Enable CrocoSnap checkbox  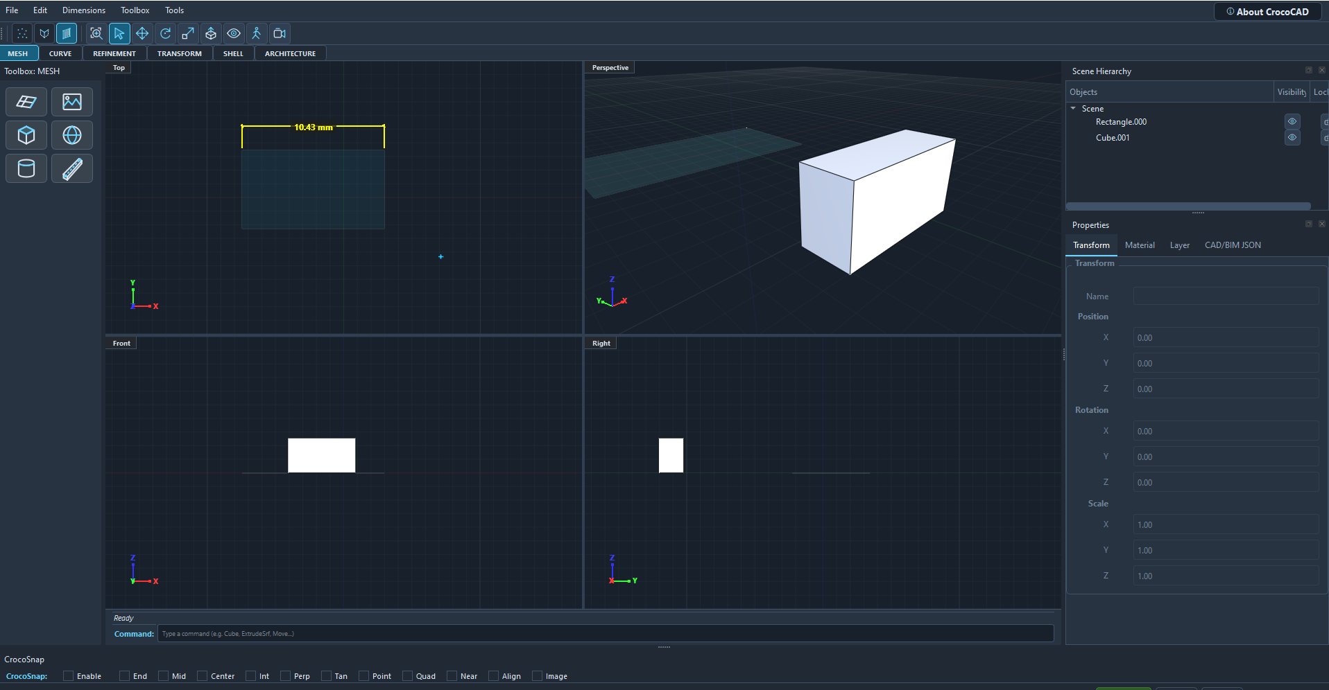(x=68, y=676)
